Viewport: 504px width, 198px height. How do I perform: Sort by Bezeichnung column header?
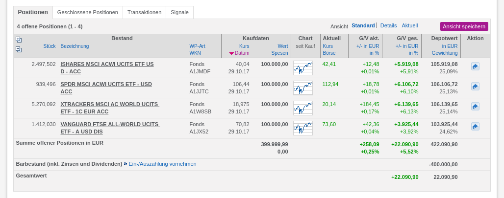point(75,46)
